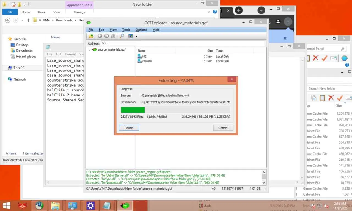Click the log panel scroll down arrow
This screenshot has height=211, width=352.
[x=264, y=182]
